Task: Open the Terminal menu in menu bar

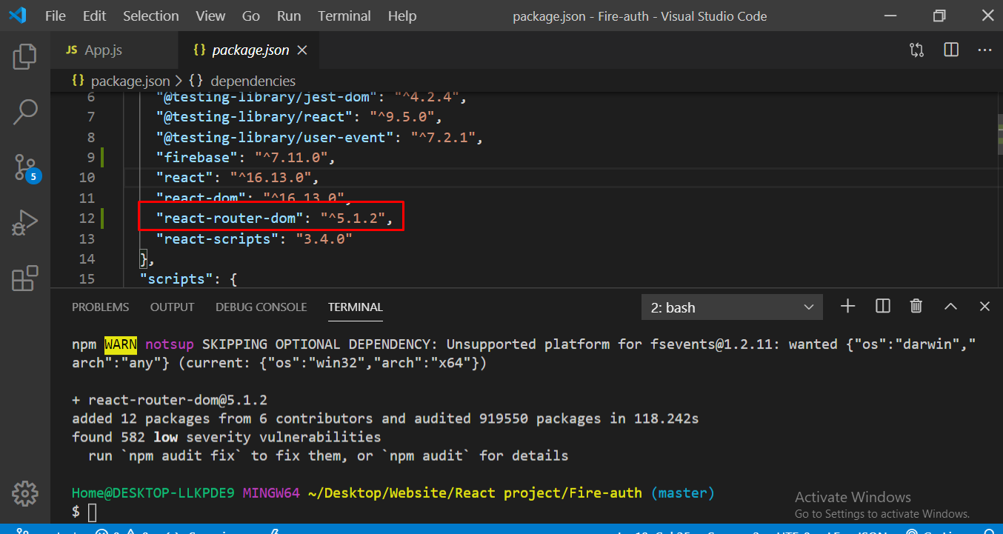Action: (344, 16)
